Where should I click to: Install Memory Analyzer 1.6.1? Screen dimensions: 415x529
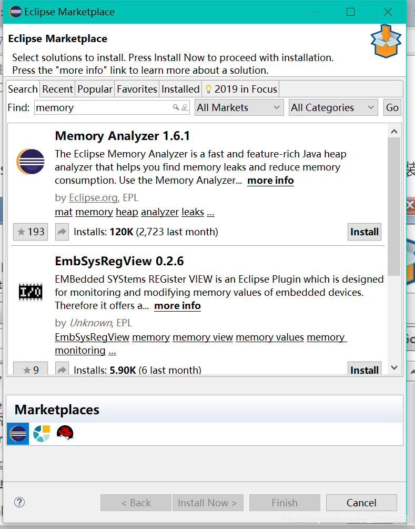[x=365, y=232]
